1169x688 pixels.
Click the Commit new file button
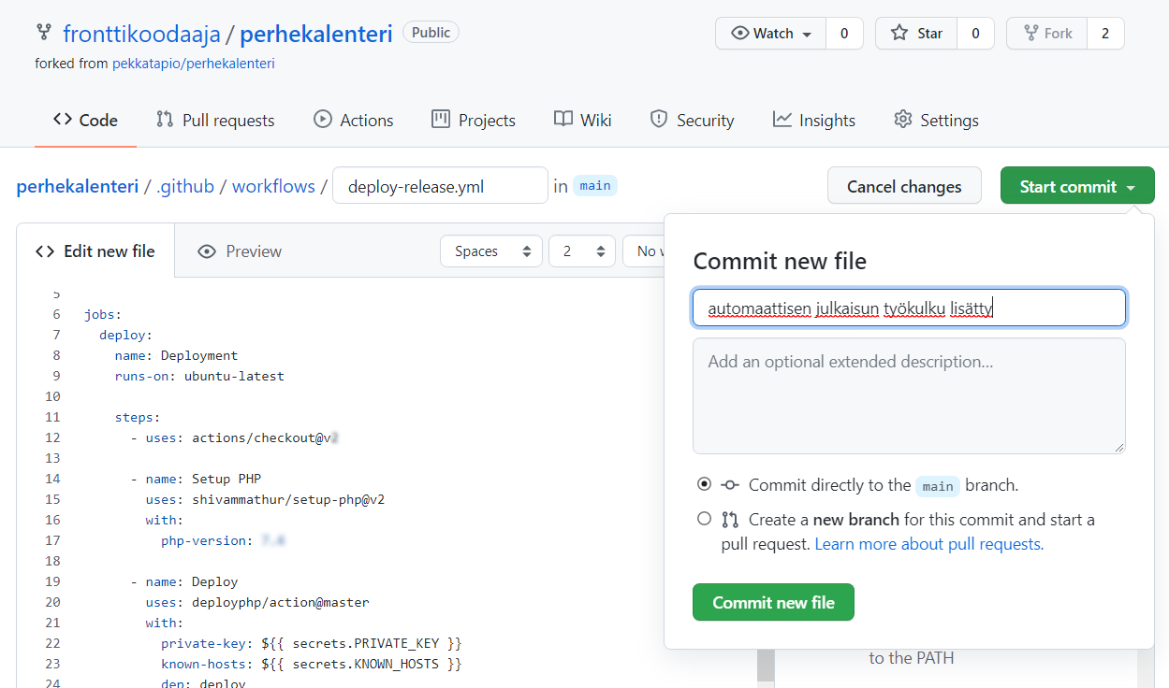(773, 602)
